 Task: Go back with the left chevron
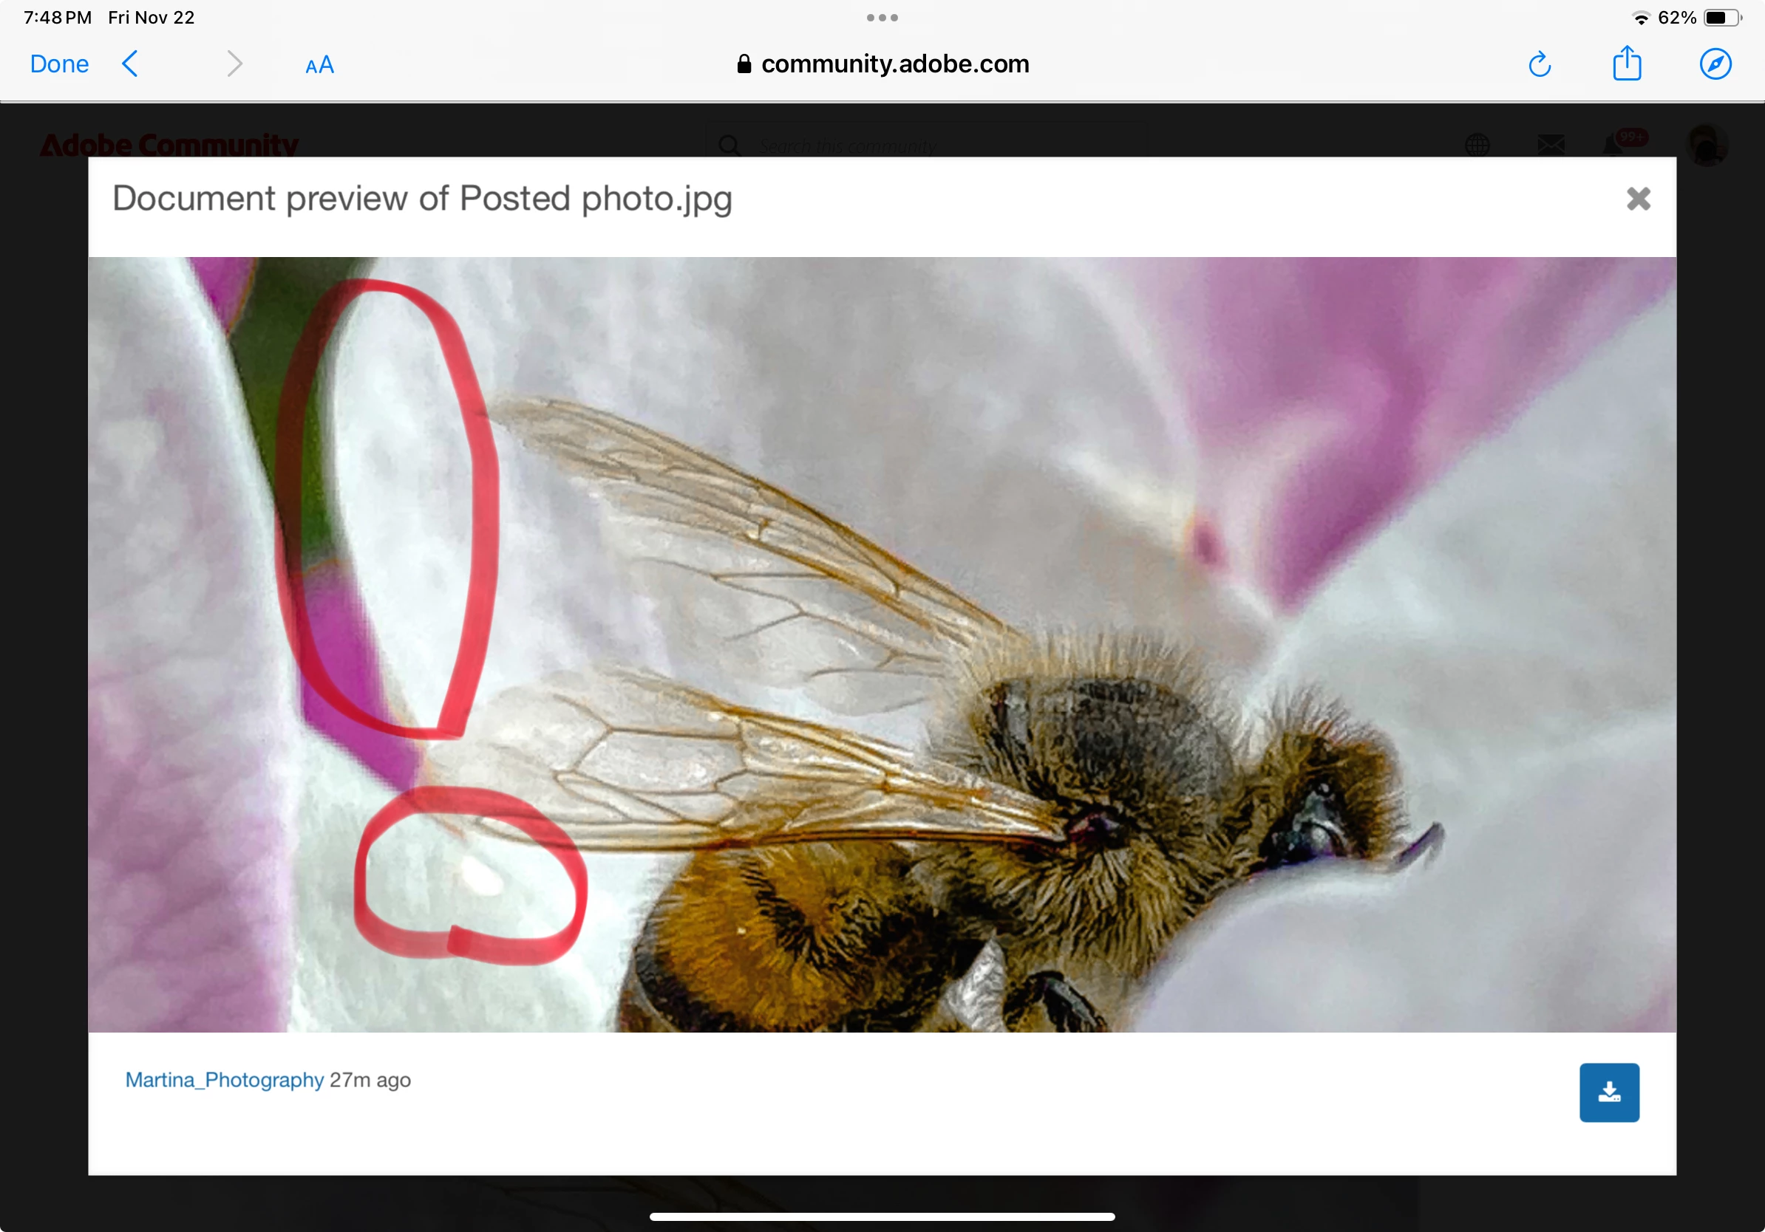[x=131, y=64]
